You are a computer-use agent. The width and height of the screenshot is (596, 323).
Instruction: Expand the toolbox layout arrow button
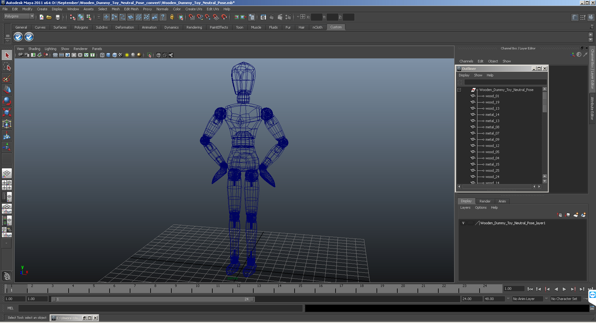tap(6, 243)
